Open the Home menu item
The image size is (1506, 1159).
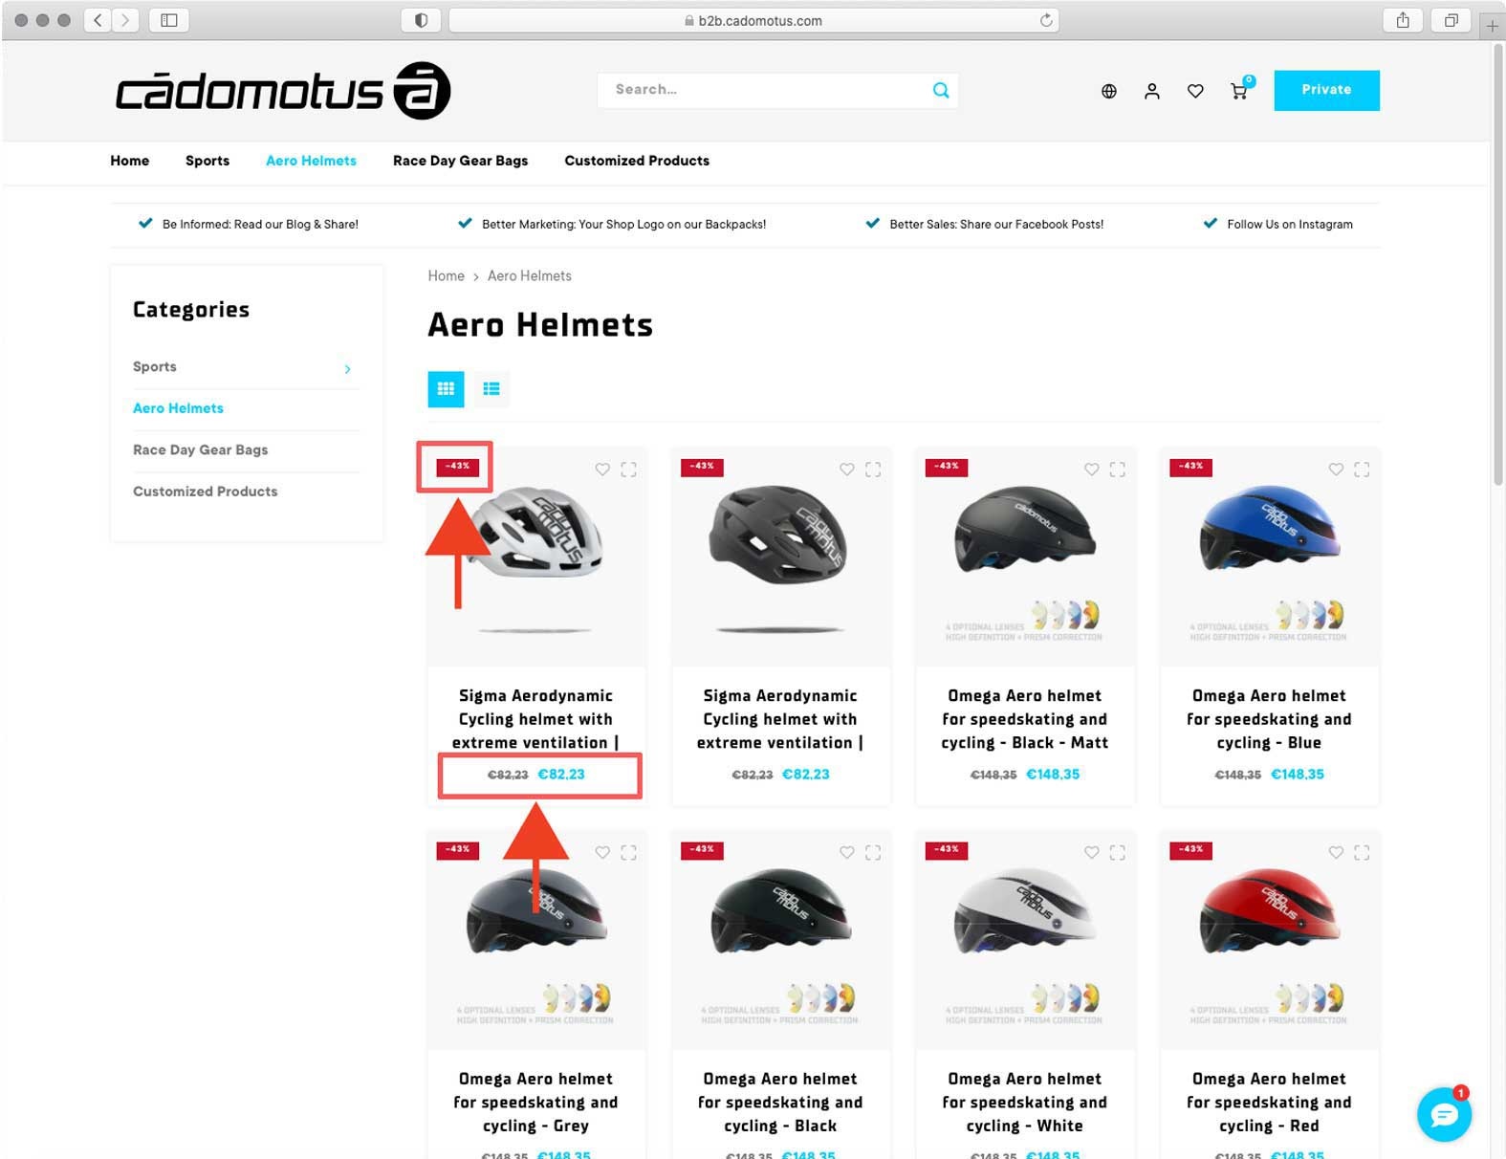130,161
